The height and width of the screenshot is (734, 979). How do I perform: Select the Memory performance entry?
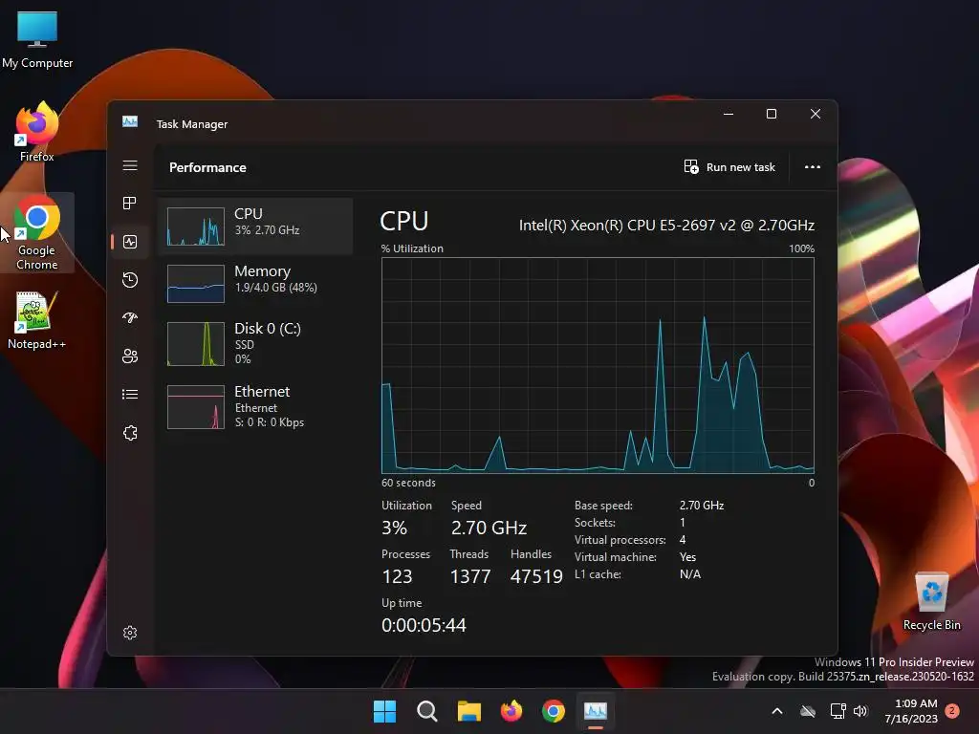pos(255,283)
